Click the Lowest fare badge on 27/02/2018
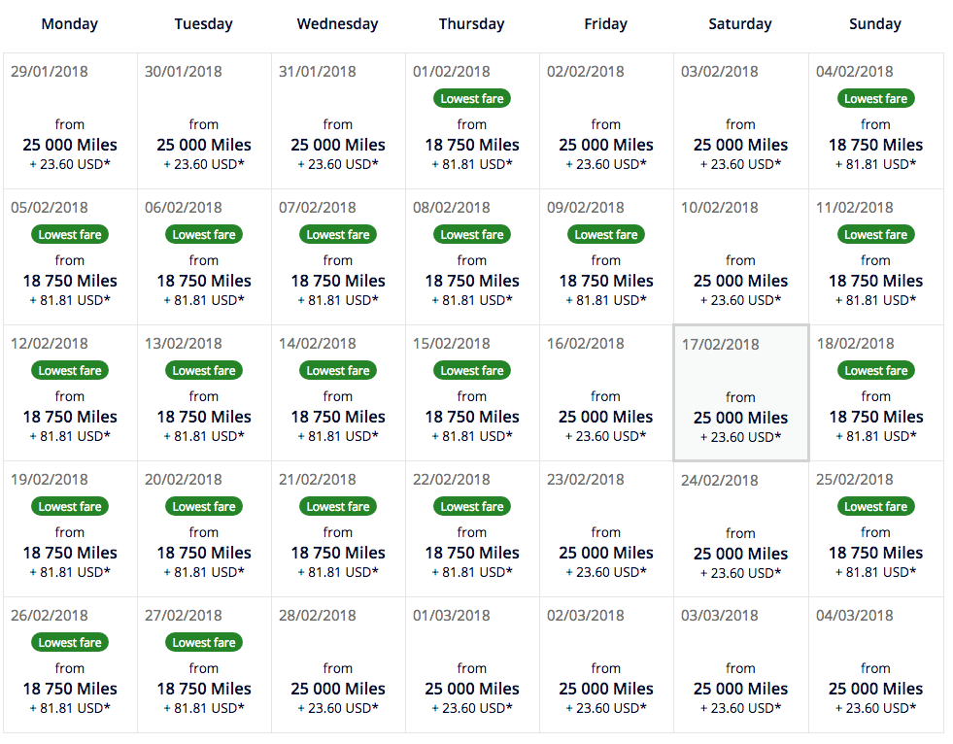This screenshot has width=953, height=744. (x=204, y=642)
